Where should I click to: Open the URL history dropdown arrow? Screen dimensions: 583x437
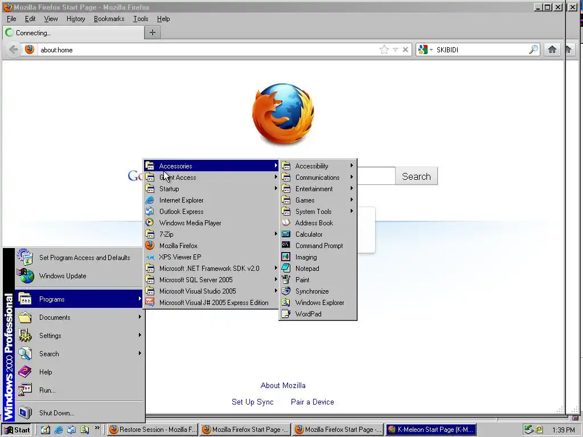(395, 50)
